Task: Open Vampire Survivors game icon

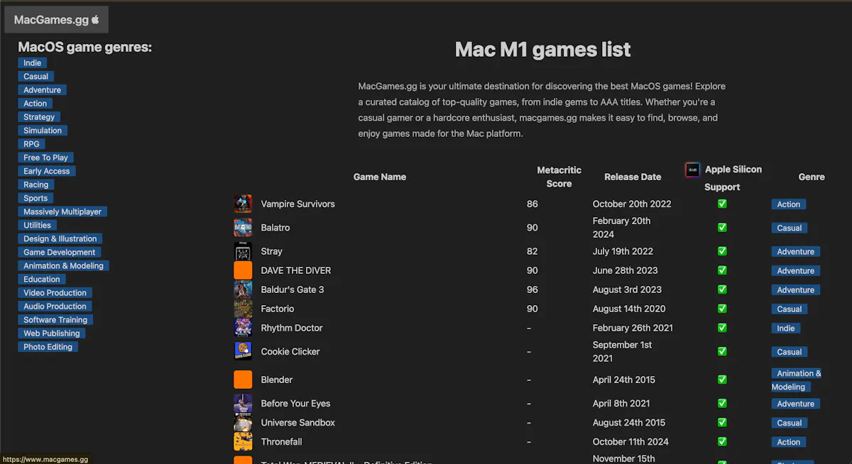Action: pyautogui.click(x=243, y=204)
